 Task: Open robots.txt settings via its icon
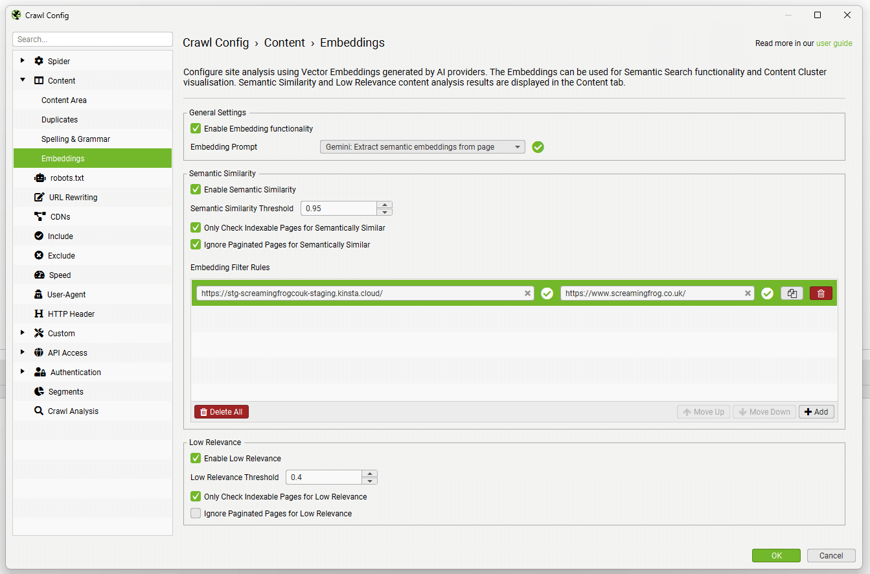click(x=40, y=178)
